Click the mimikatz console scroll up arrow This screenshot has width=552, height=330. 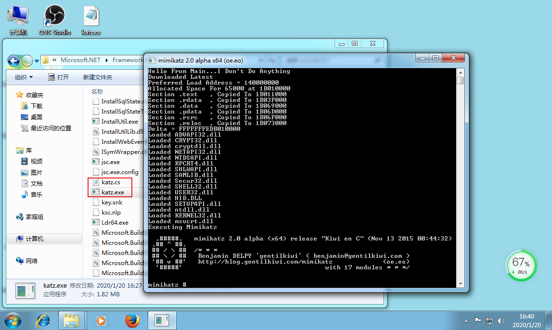pos(460,73)
